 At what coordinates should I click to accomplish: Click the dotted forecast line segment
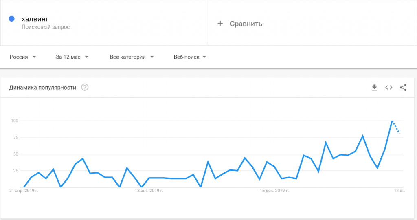pos(396,128)
